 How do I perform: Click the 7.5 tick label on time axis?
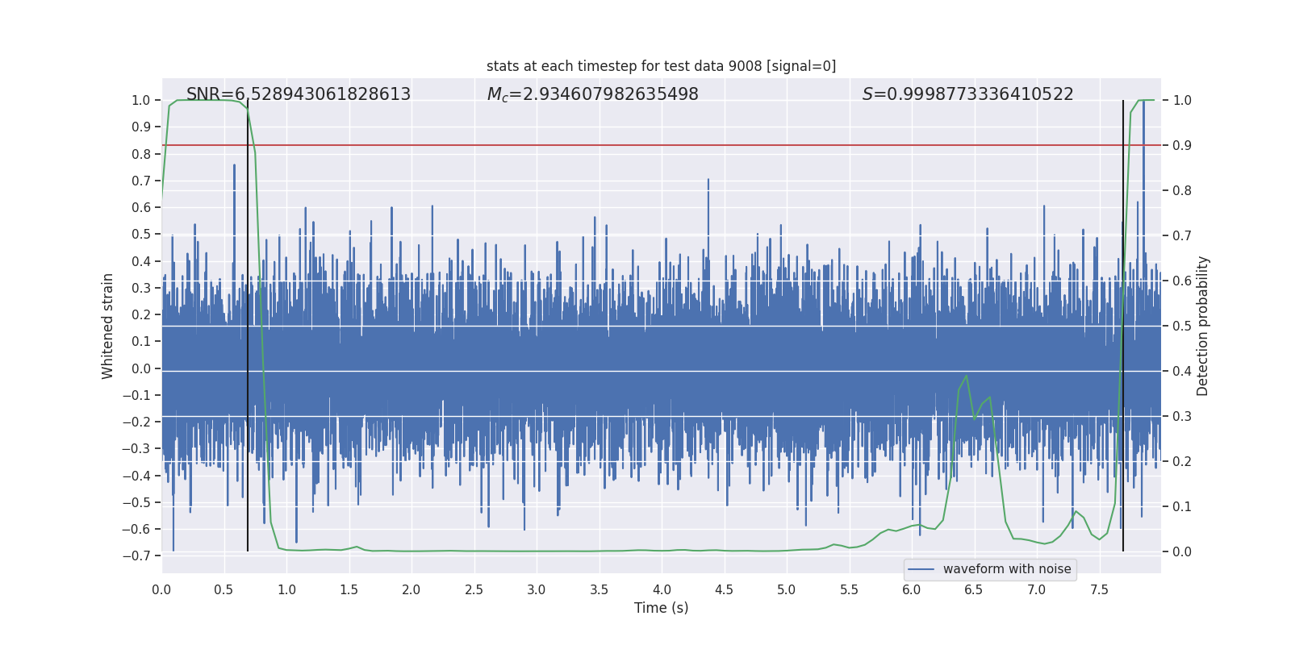click(1099, 589)
